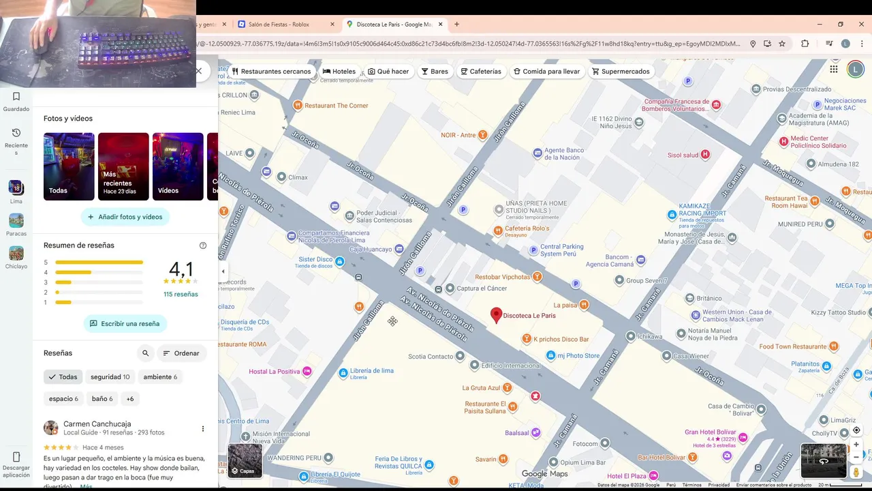The height and width of the screenshot is (491, 872).
Task: Click the K prichos Disco Bar marker
Action: (x=526, y=339)
